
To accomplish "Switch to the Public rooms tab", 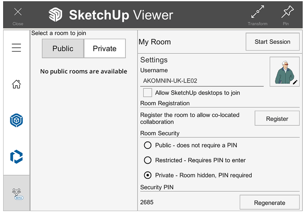I will point(63,49).
